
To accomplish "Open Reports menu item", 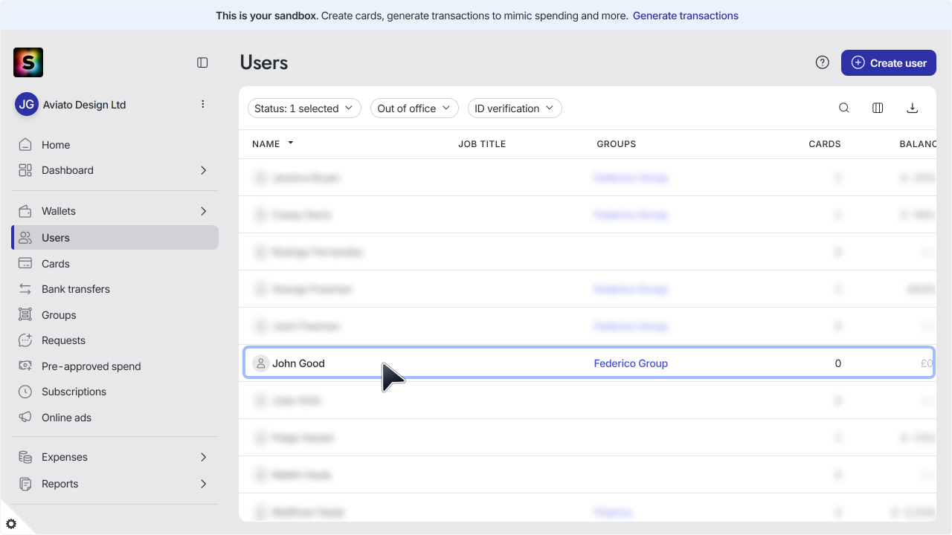I will pos(115,484).
